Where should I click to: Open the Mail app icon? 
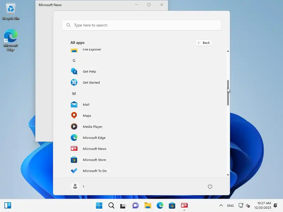(x=74, y=105)
